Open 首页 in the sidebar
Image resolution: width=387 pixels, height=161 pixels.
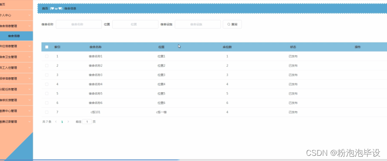16,4
